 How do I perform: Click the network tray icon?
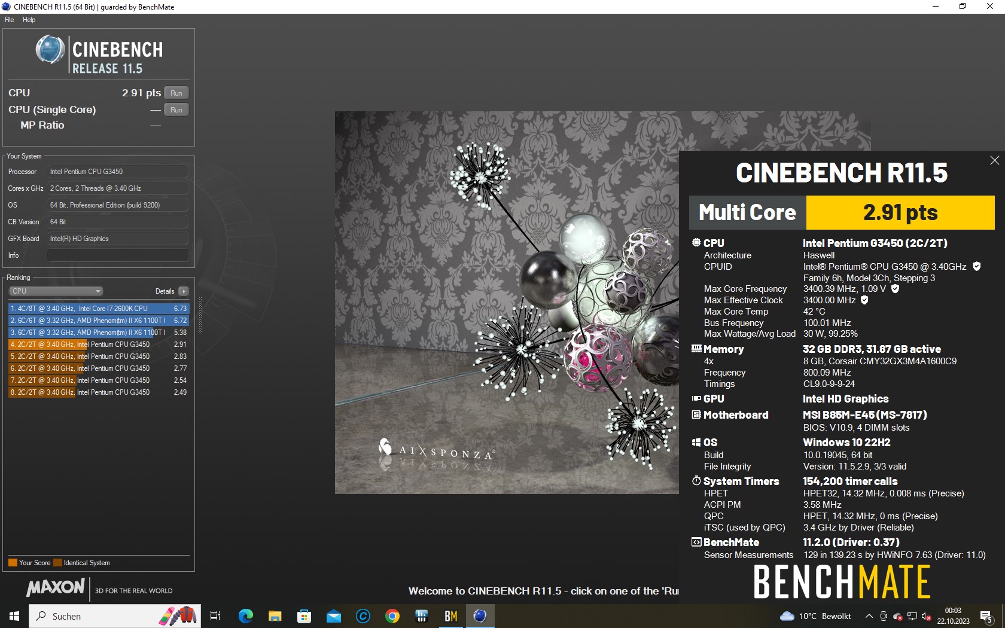click(912, 616)
